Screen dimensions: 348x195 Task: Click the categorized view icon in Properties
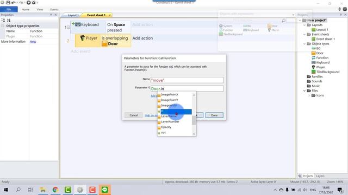3,21
